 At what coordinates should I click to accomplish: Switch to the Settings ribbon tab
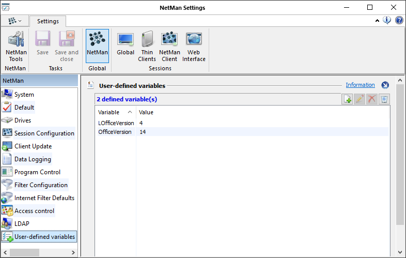[x=48, y=21]
